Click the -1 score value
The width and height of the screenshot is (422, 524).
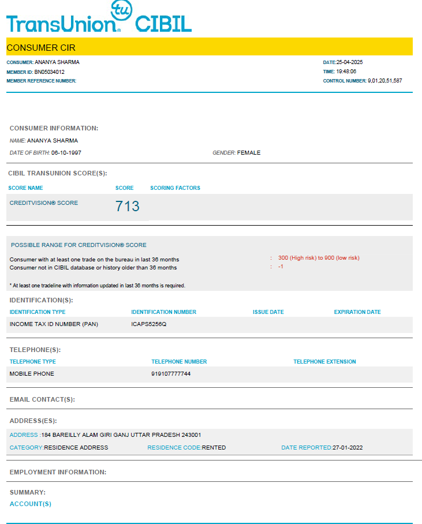(x=281, y=267)
